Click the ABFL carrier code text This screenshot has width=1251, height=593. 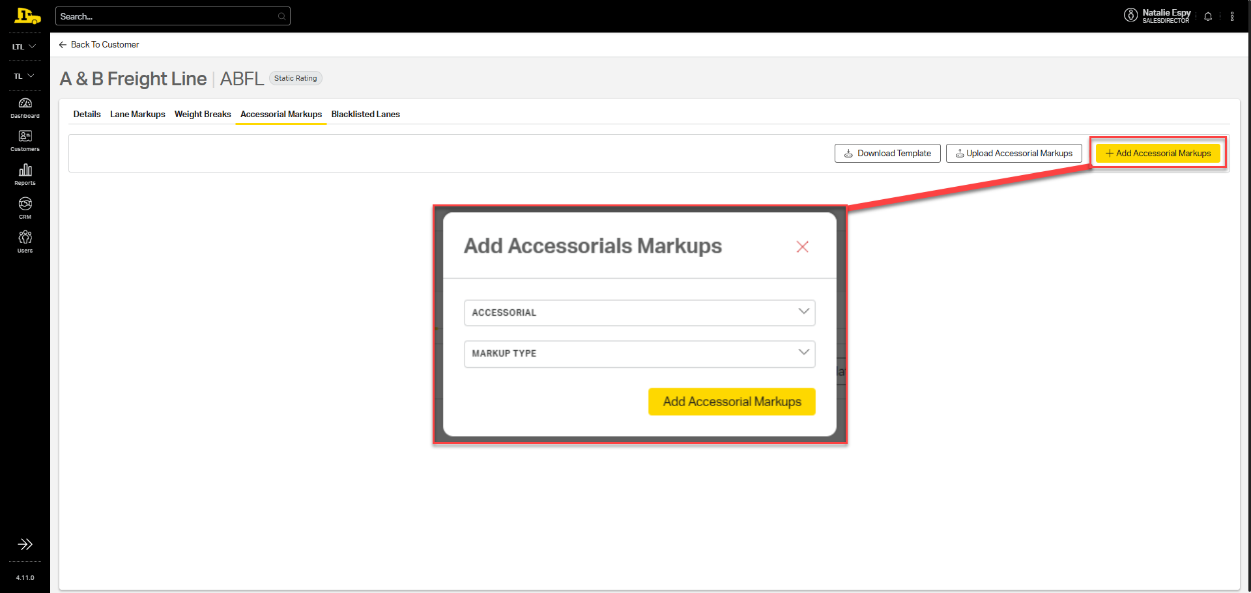point(242,79)
